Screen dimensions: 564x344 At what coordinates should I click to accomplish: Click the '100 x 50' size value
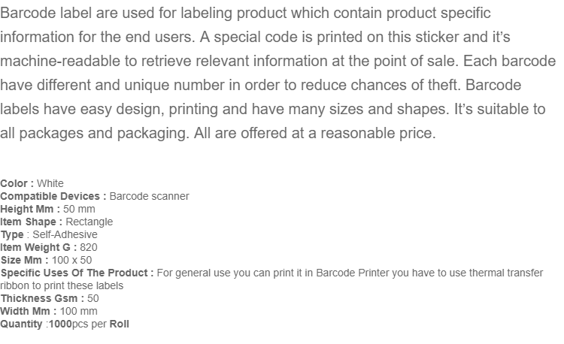tap(71, 260)
